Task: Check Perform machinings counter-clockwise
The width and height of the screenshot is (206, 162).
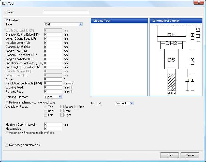Action: 7,102
